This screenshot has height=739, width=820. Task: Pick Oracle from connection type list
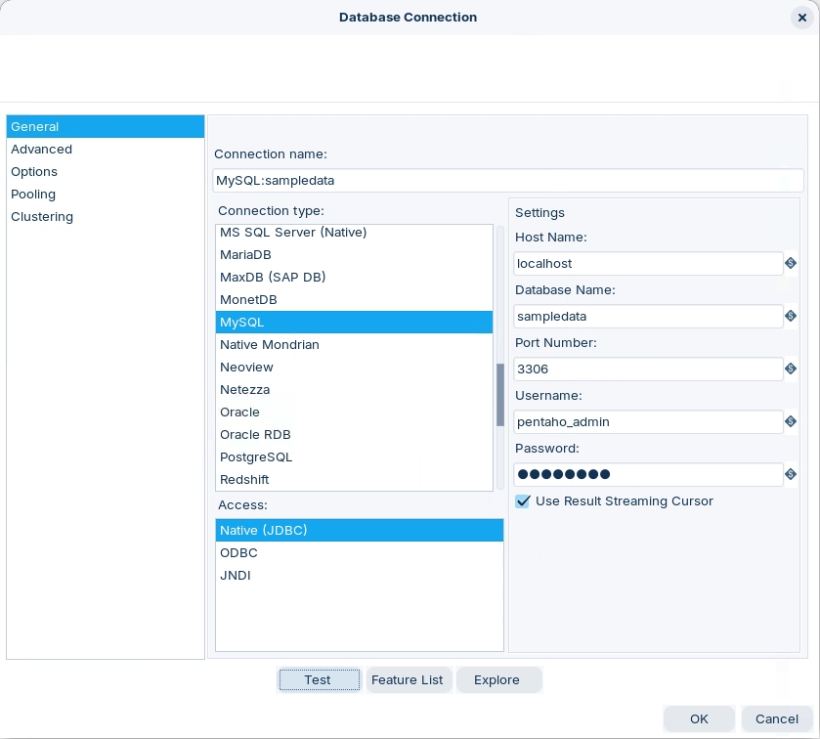coord(239,413)
